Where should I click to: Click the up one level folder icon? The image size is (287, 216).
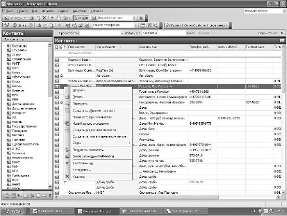point(39,25)
